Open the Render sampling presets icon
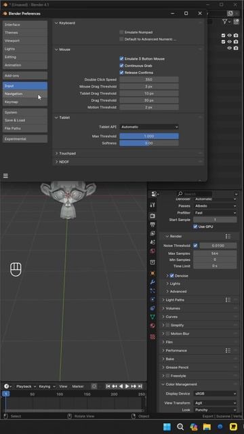244x434 pixels. (228, 236)
